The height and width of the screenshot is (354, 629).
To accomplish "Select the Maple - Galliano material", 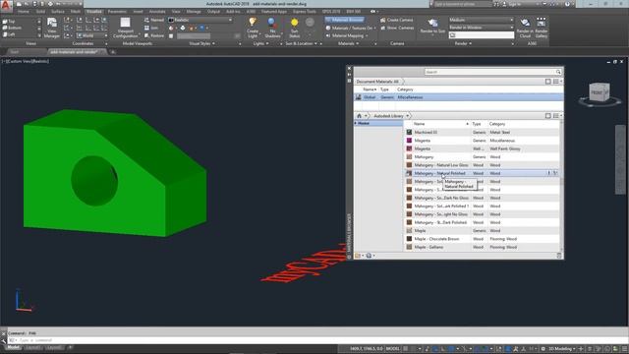I will coord(482,247).
